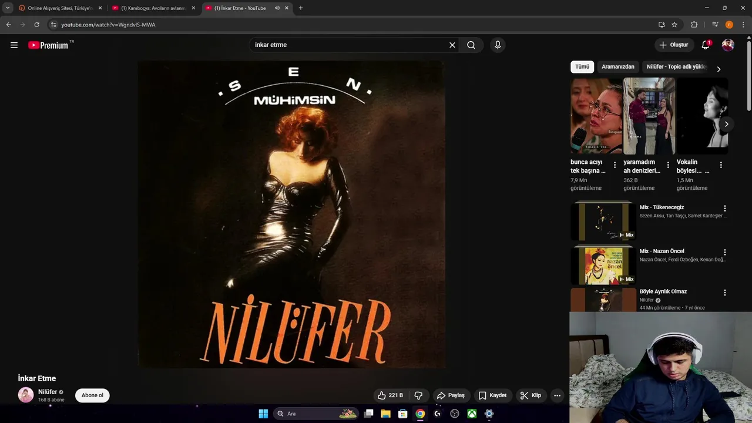
Task: View site information icon in address bar
Action: click(53, 25)
